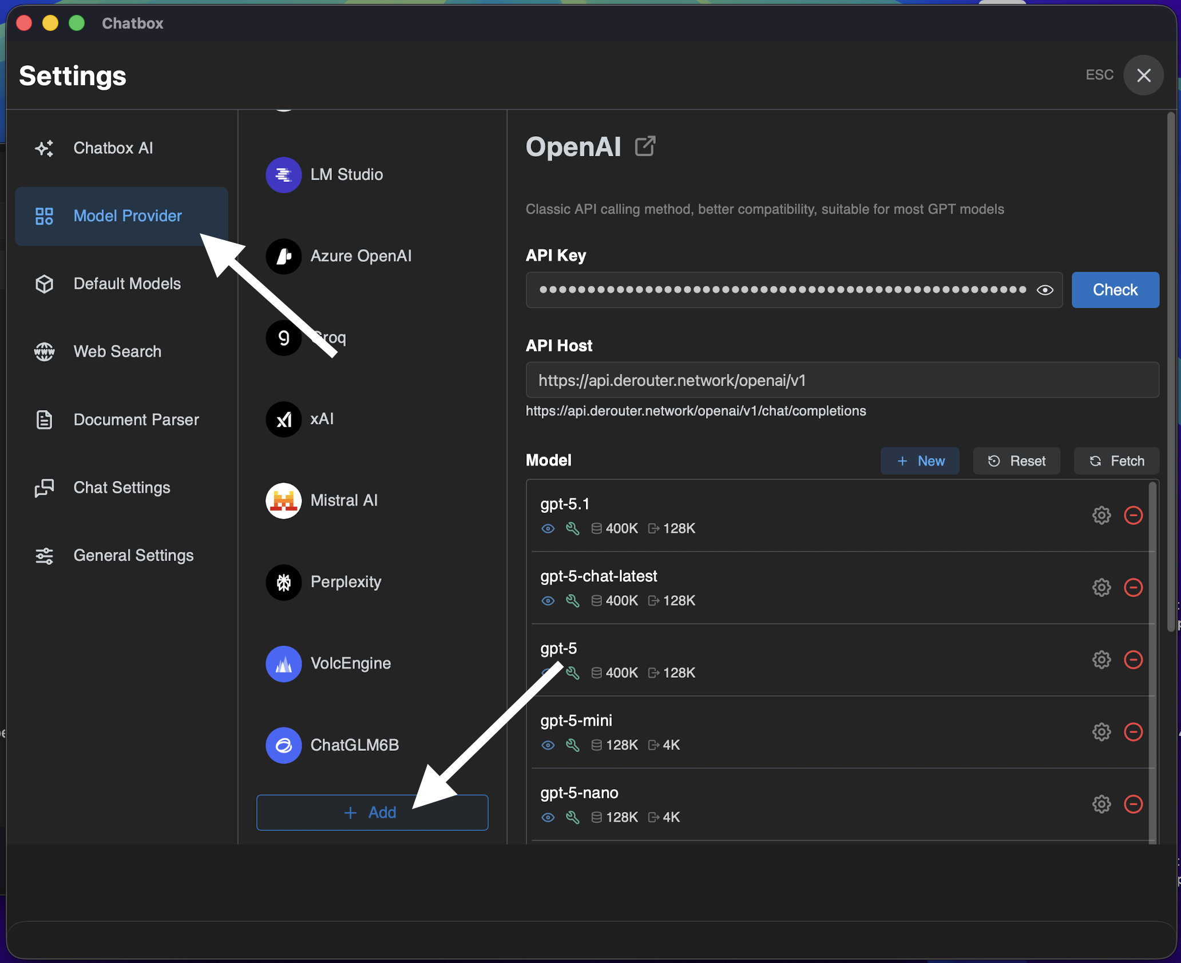Open the Default Models settings section
Viewport: 1181px width, 963px height.
point(126,284)
